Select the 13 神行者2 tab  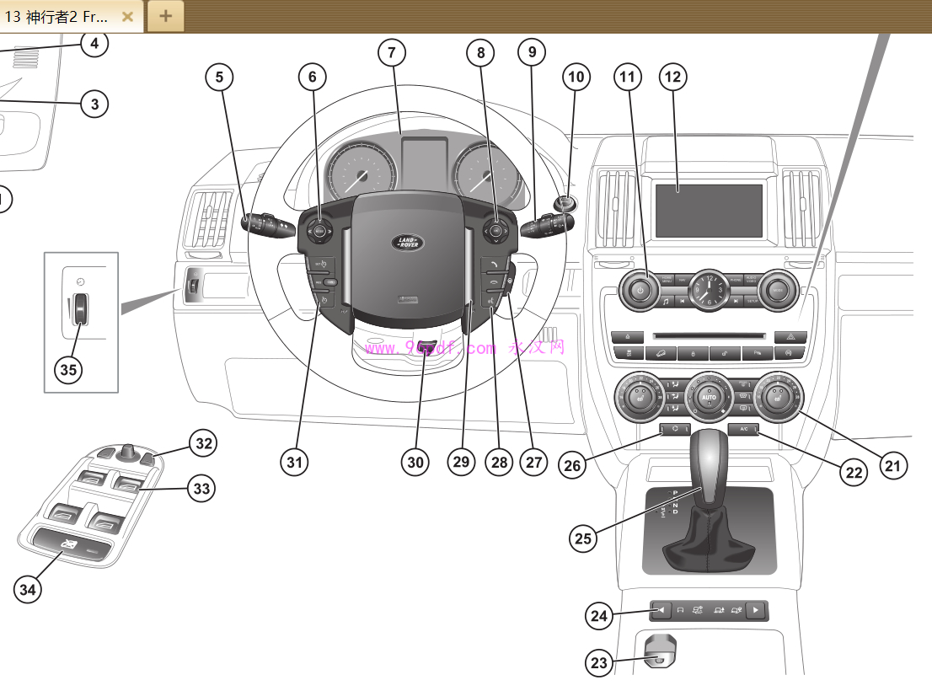tap(57, 16)
